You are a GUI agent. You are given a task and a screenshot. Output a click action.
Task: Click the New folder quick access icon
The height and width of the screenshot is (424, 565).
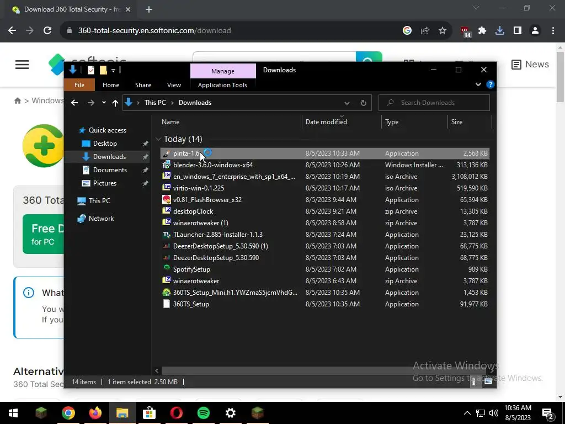[x=103, y=70]
